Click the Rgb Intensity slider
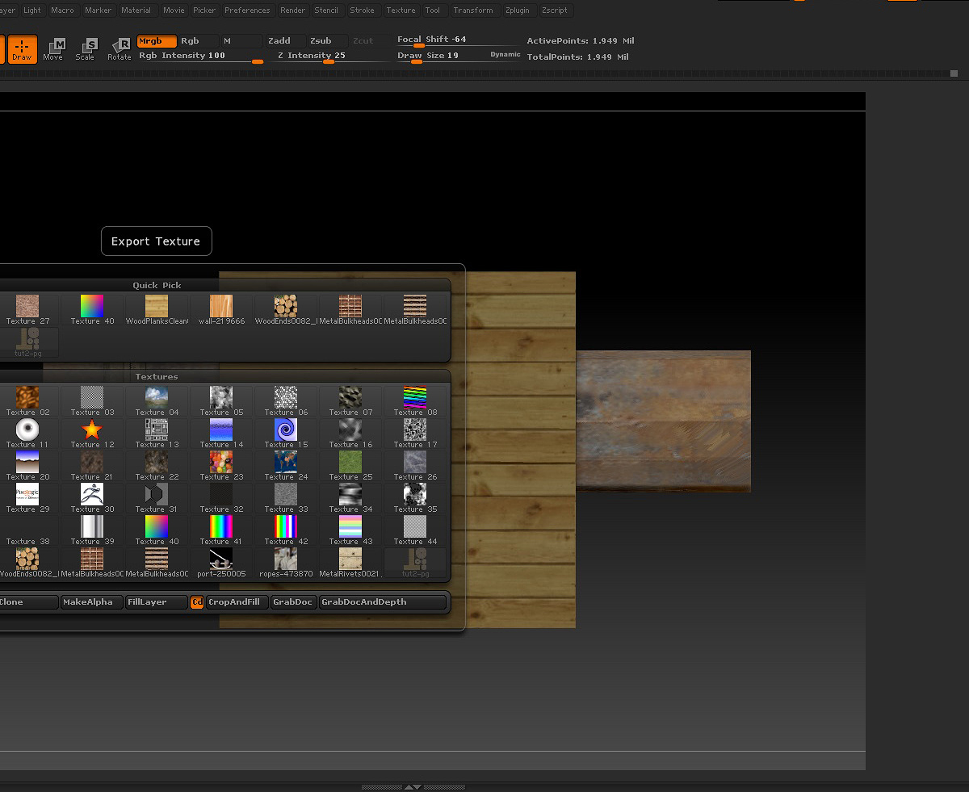Viewport: 969px width, 792px height. (200, 57)
